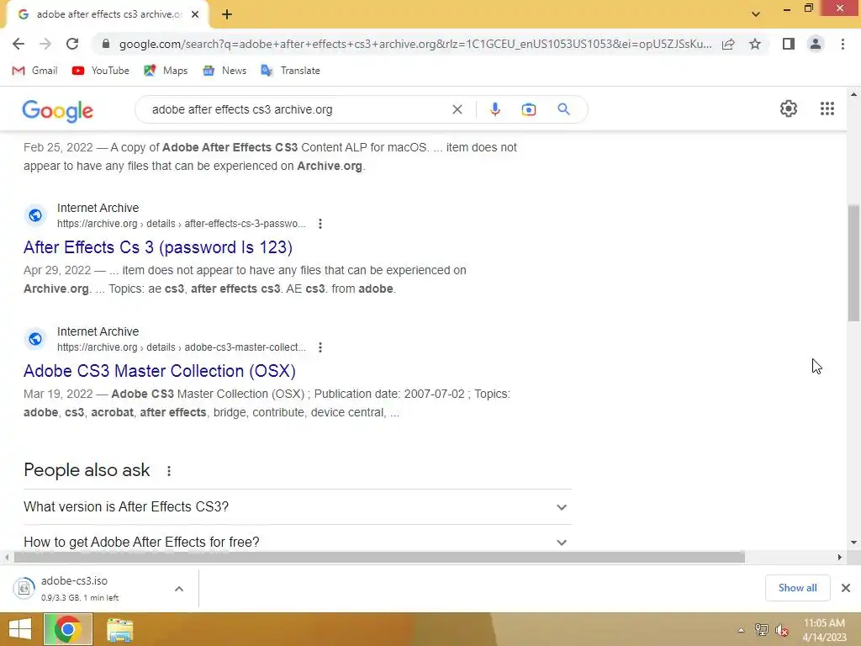Open the Windows Start menu
The image size is (861, 646).
coord(20,629)
